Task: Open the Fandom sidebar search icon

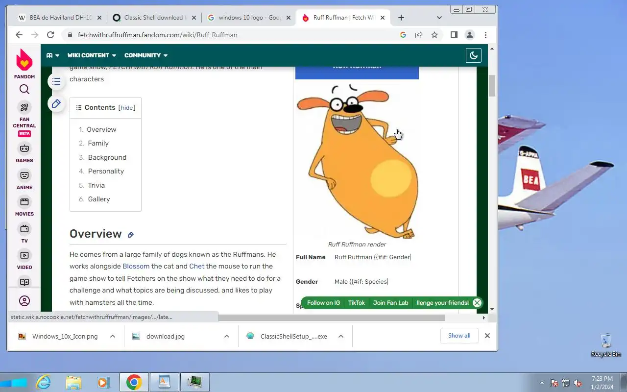Action: click(x=24, y=89)
